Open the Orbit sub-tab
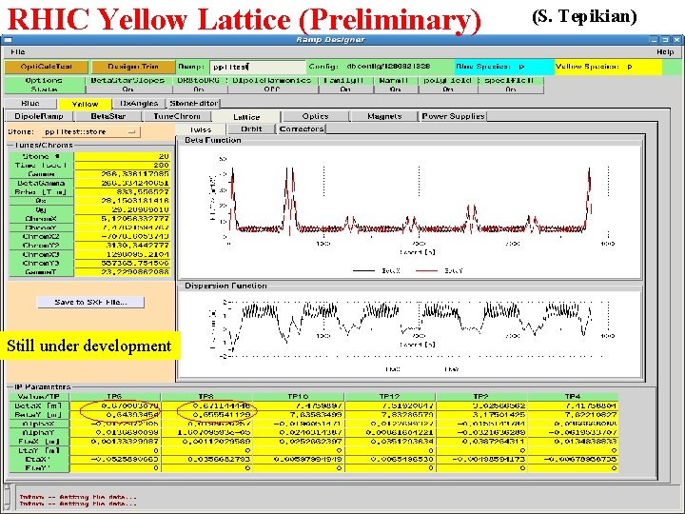685x514 pixels. [251, 128]
